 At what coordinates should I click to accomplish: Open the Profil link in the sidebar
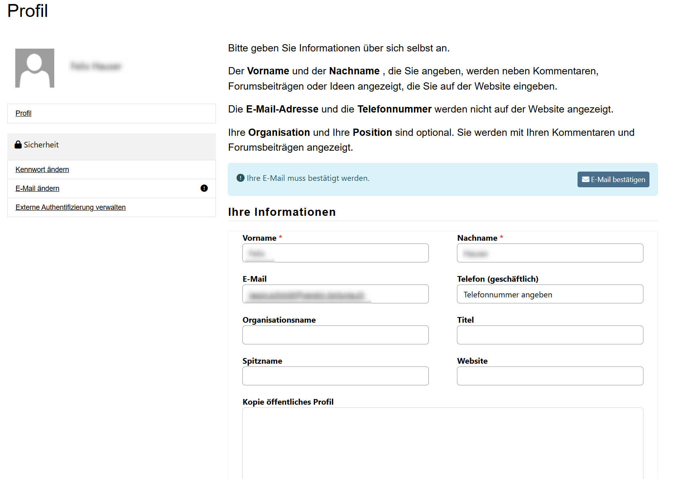pos(23,113)
